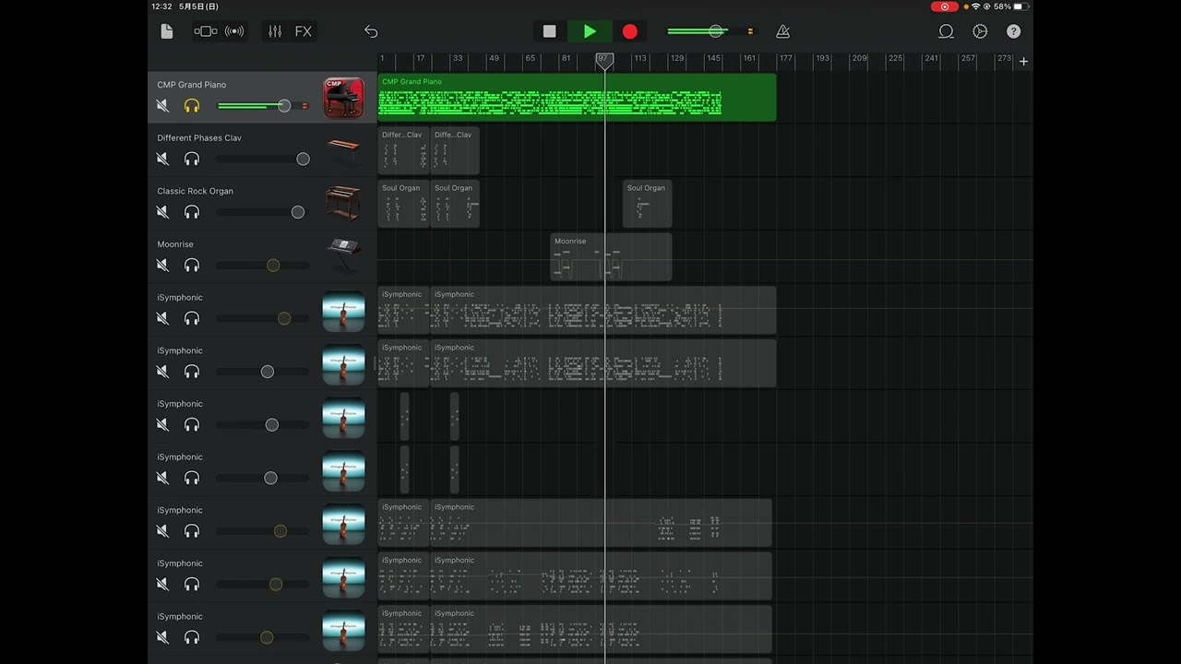Screen dimensions: 1181x664
Task: Select the Classic Rock Organ instrument icon
Action: (x=343, y=204)
